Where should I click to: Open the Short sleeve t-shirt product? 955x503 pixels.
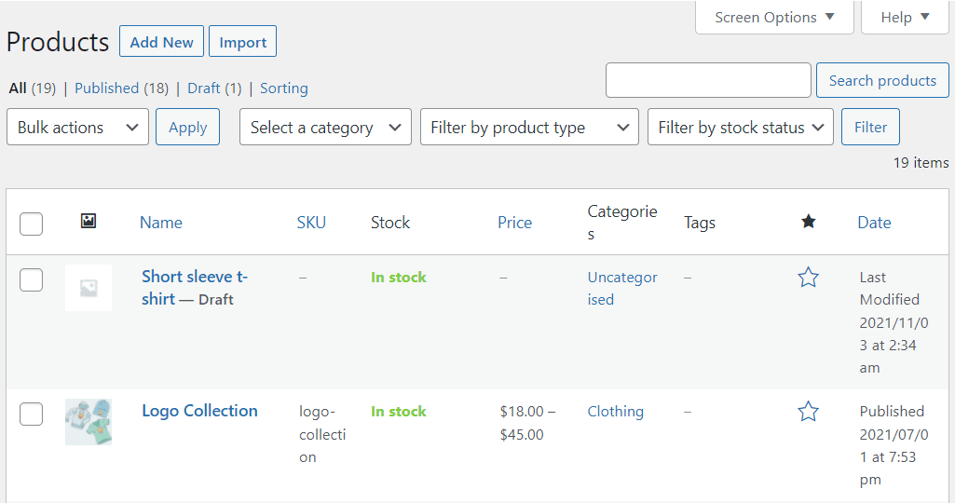point(195,288)
